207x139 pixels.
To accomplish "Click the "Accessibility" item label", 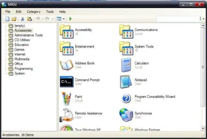I will pos(83,30).
